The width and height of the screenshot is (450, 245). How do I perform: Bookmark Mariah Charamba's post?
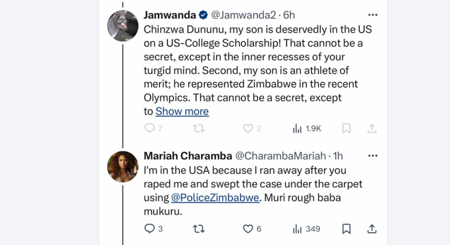pyautogui.click(x=346, y=229)
